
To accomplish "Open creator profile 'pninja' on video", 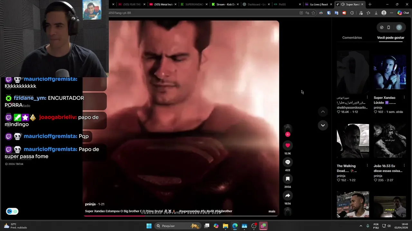I will coord(90,204).
